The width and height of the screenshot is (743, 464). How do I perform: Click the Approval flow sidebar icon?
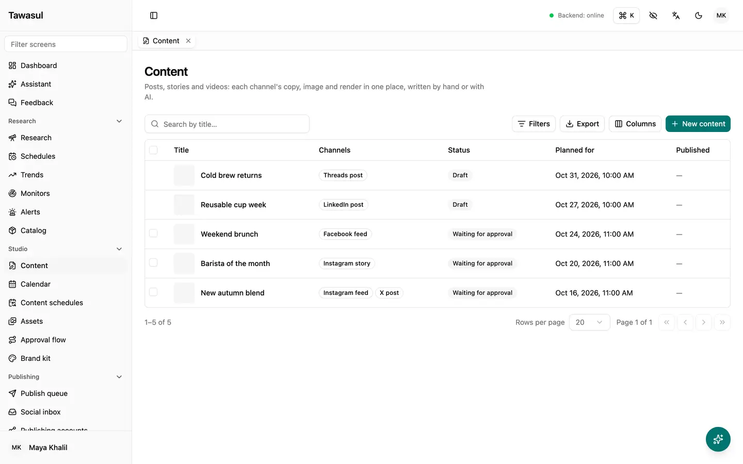tap(12, 340)
